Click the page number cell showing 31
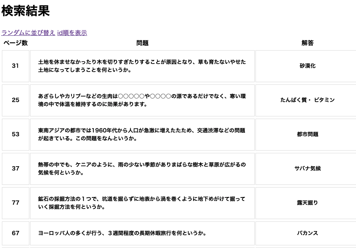The height and width of the screenshot is (248, 356). click(x=15, y=66)
